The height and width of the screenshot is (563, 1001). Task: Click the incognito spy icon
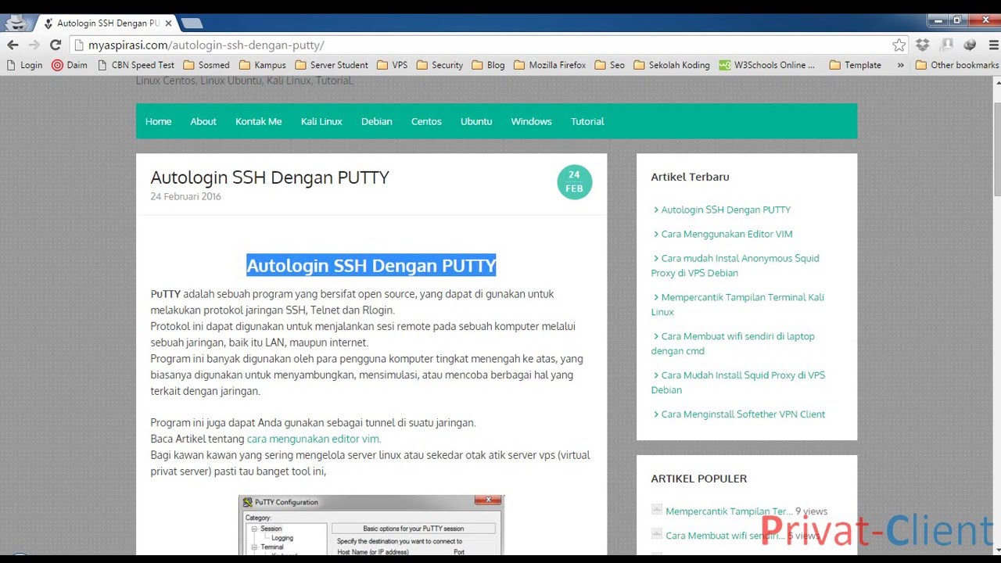click(16, 23)
